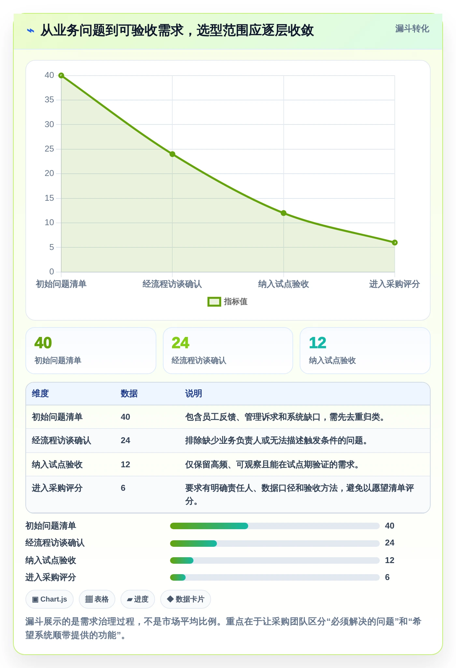
Task: Click the progress value 24 beside bar
Action: (390, 543)
